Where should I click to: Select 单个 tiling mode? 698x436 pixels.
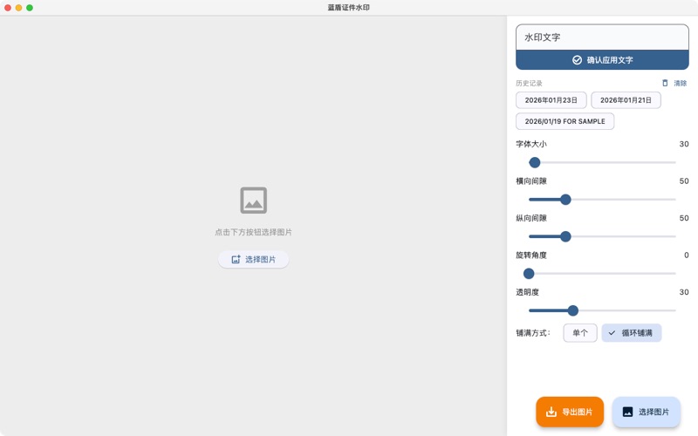[x=580, y=333]
